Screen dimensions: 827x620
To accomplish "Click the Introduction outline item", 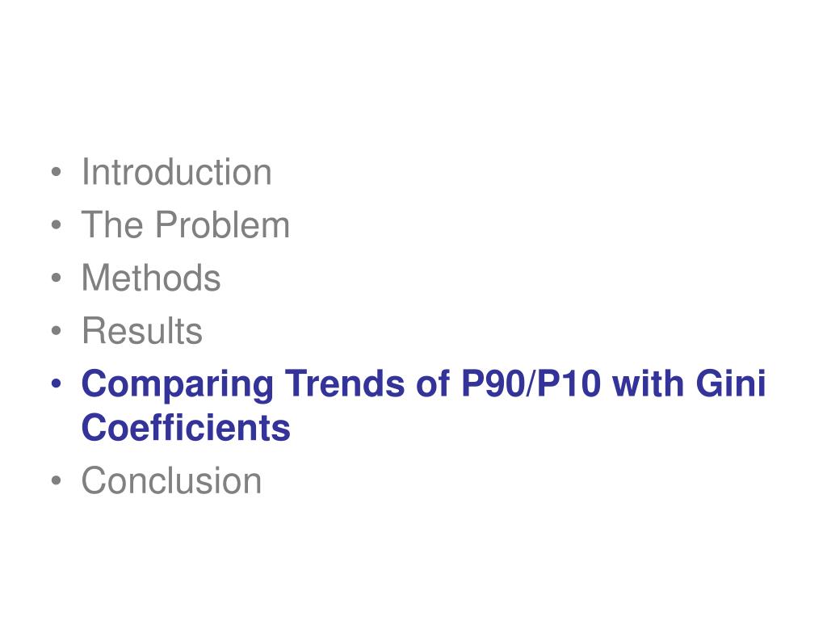I will (x=177, y=173).
